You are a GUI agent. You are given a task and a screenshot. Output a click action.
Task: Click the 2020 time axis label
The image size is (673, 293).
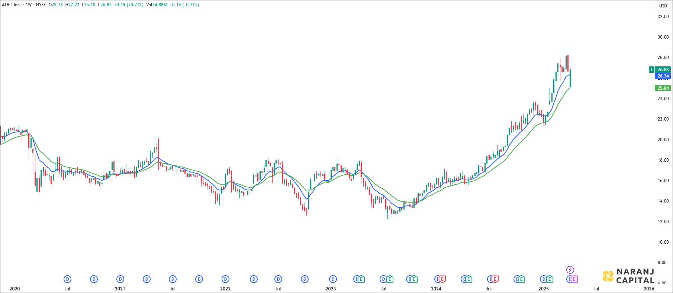(x=15, y=289)
